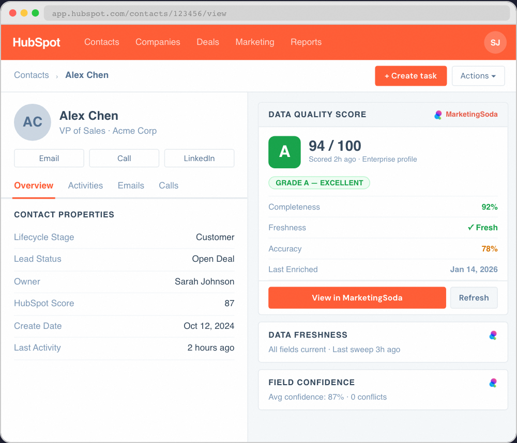Click the Alex Chen breadcrumb
The height and width of the screenshot is (443, 517).
coord(87,75)
